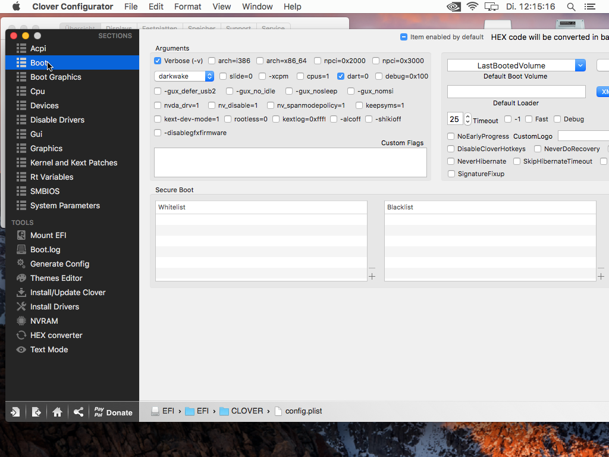Image resolution: width=609 pixels, height=457 pixels.
Task: Click the Generate Config gear icon
Action: coord(21,264)
